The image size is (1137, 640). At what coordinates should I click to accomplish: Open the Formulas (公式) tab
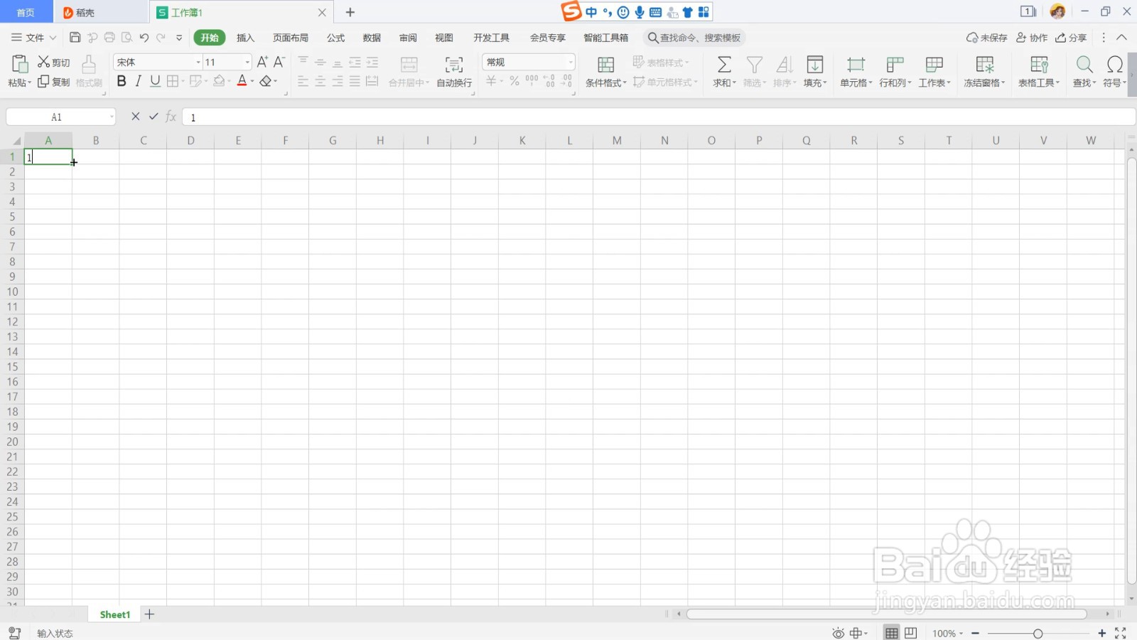click(335, 38)
